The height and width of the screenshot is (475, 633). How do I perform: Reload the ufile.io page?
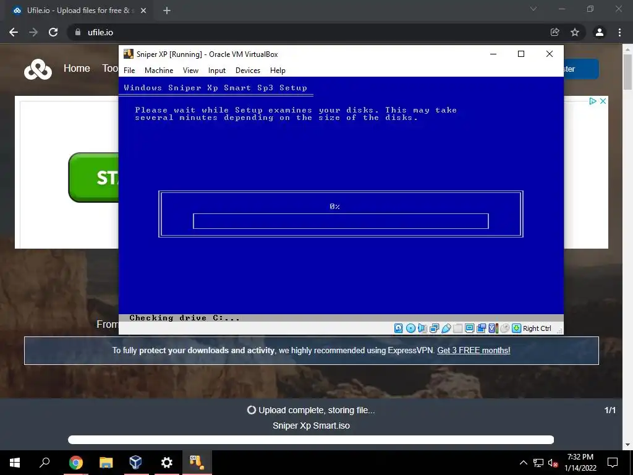tap(53, 32)
